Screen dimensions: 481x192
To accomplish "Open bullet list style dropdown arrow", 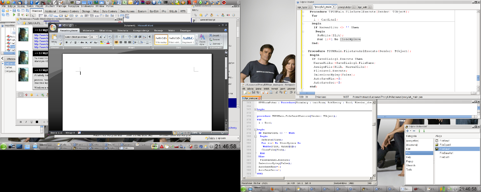I will [119, 37].
